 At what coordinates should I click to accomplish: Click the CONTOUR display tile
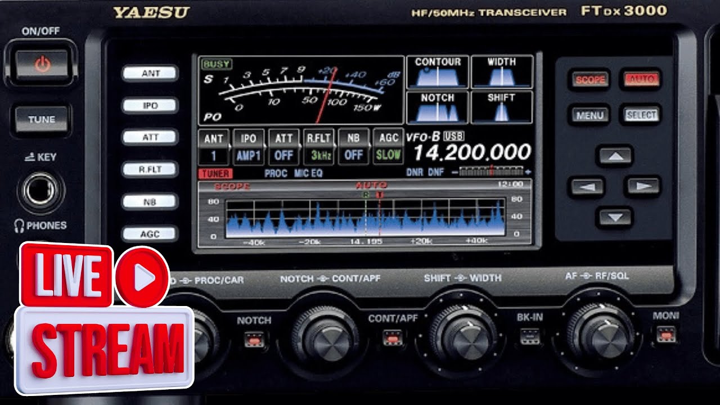pos(438,71)
